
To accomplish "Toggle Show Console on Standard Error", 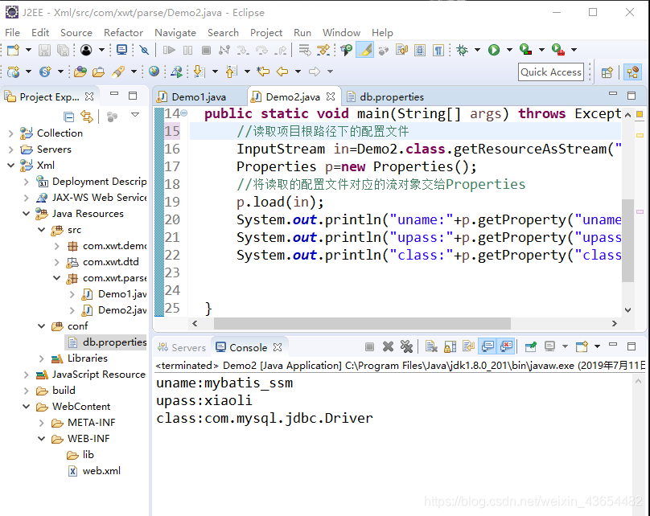I will coord(506,346).
